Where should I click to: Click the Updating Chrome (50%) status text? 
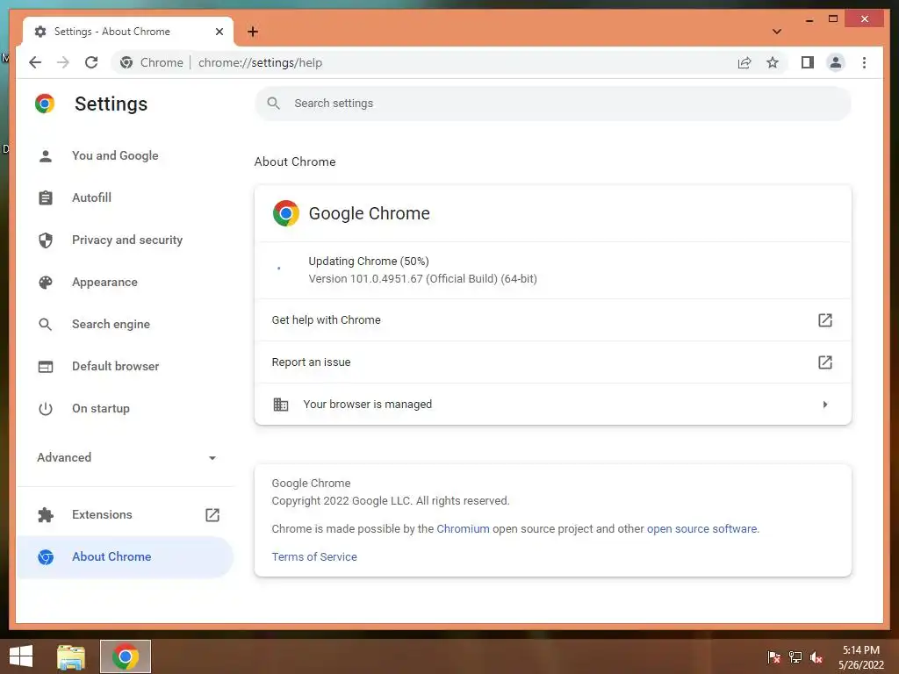[x=369, y=261]
